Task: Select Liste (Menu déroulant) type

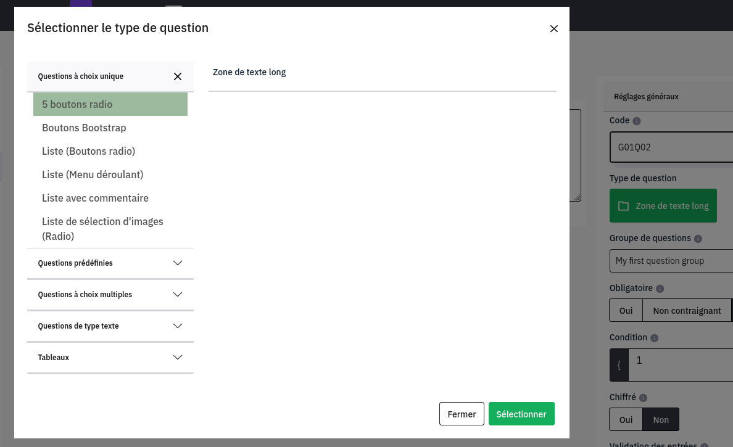Action: [x=93, y=174]
